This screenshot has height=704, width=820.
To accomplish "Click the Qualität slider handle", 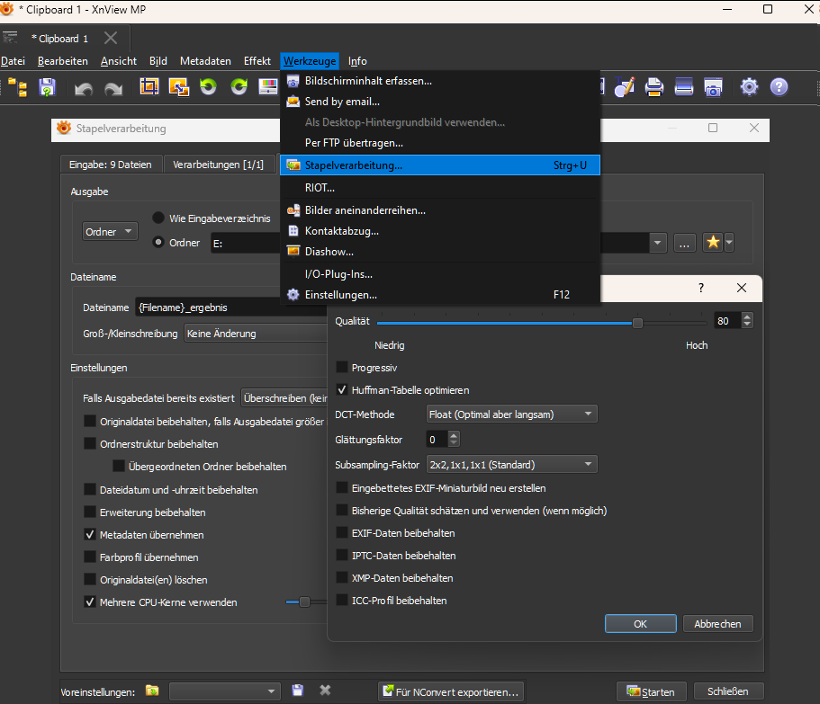I will (637, 323).
